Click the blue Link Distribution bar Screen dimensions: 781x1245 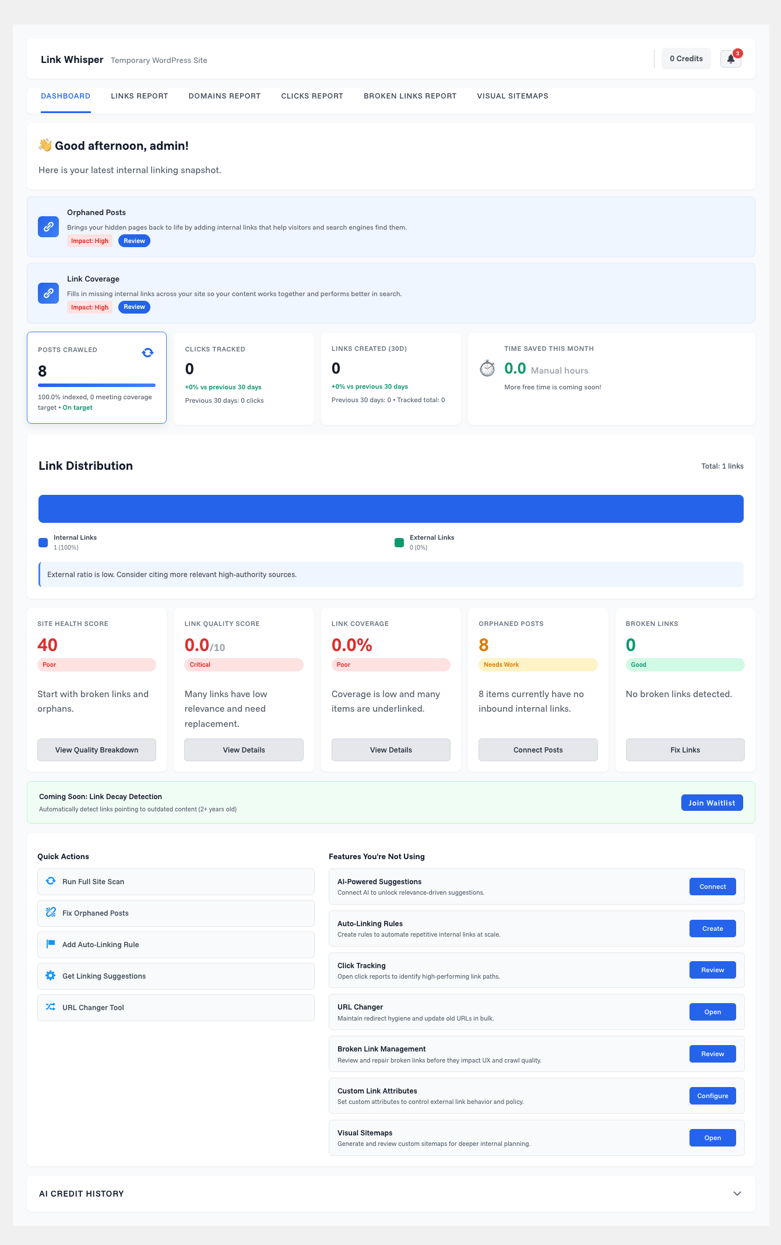(x=391, y=509)
